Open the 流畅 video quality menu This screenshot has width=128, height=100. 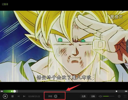pos(93,96)
